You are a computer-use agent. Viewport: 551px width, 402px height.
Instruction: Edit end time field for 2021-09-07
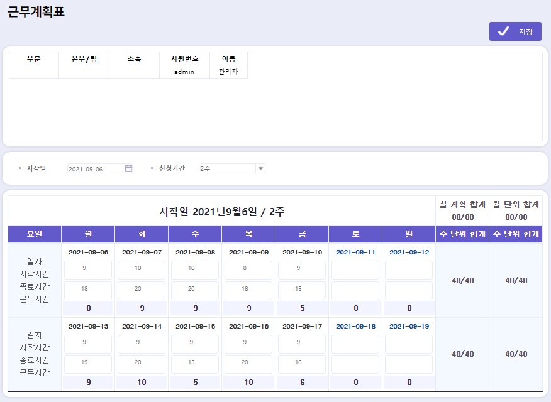[x=142, y=291]
